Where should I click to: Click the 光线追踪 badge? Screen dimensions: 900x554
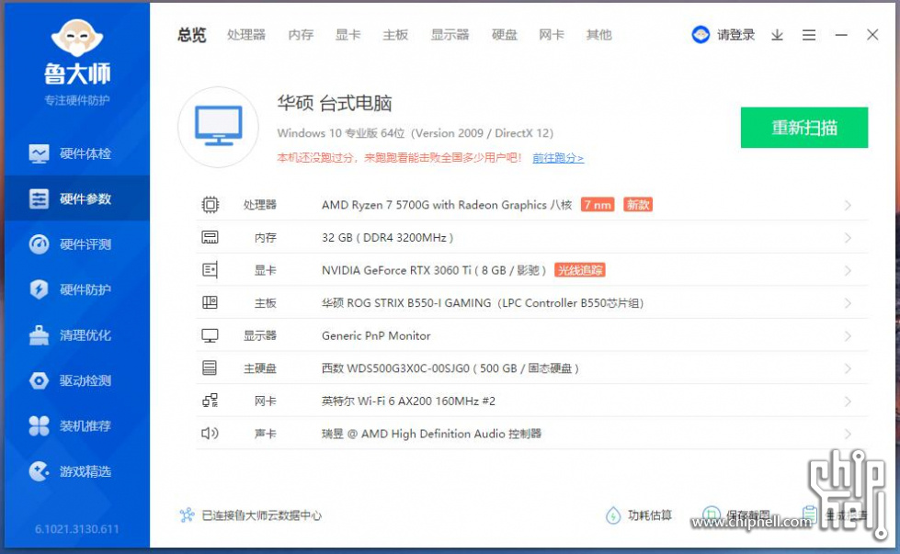580,270
